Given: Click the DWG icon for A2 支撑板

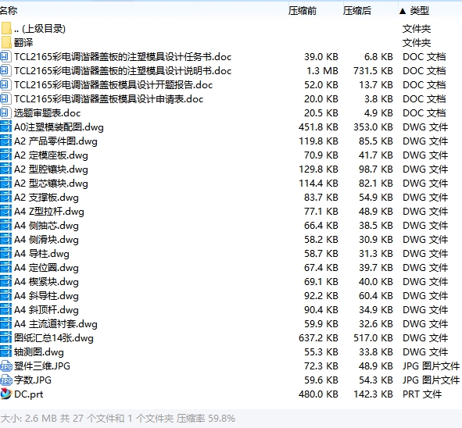Looking at the screenshot, I should click(x=5, y=198).
